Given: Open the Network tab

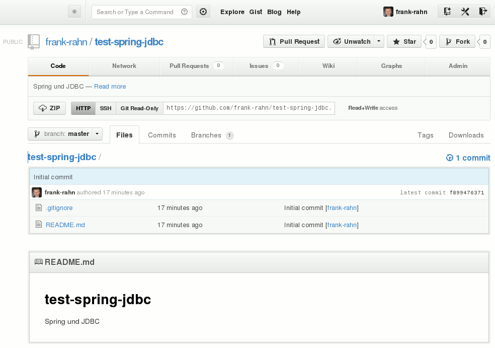Looking at the screenshot, I should click(124, 66).
